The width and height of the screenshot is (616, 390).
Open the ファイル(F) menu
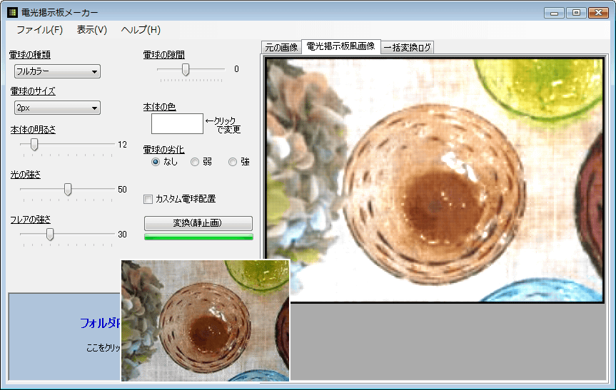point(39,30)
